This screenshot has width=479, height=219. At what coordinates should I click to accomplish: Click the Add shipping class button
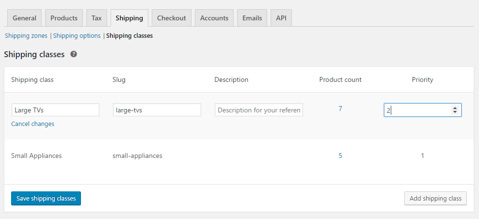point(435,199)
